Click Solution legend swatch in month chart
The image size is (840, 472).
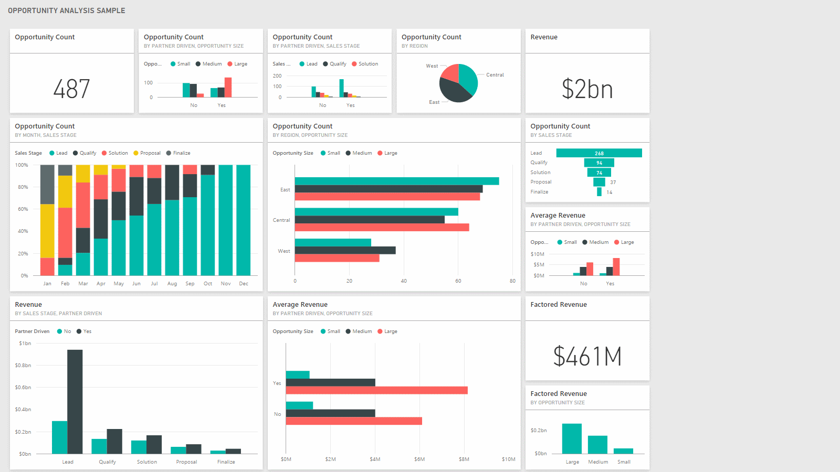[x=104, y=153]
